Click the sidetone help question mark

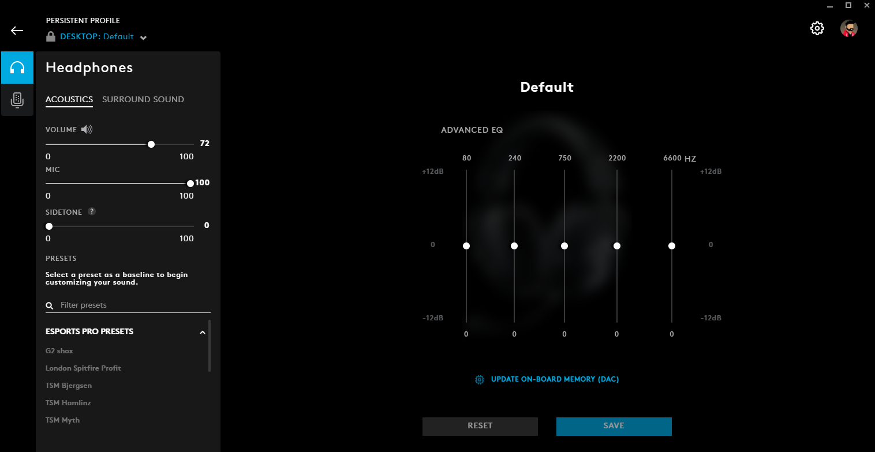pos(91,212)
